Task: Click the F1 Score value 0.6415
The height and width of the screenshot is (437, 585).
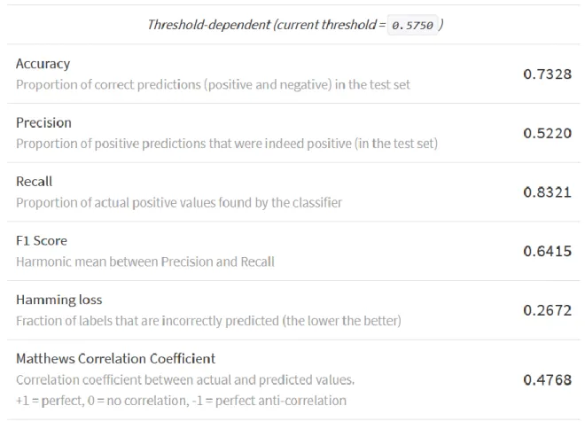Action: pos(547,251)
